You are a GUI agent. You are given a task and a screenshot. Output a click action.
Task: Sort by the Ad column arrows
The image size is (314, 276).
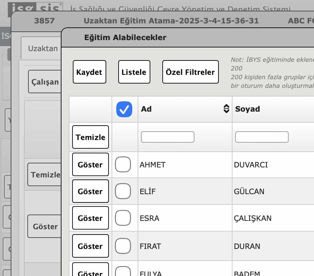tap(226, 109)
